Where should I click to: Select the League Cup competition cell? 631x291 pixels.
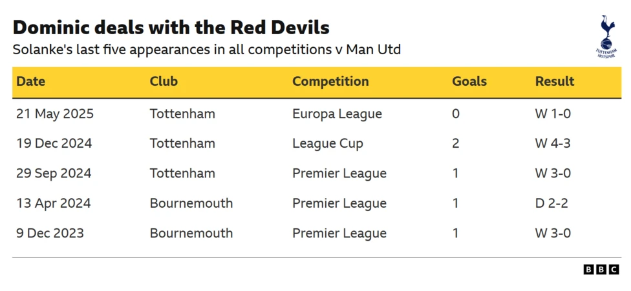pyautogui.click(x=327, y=144)
